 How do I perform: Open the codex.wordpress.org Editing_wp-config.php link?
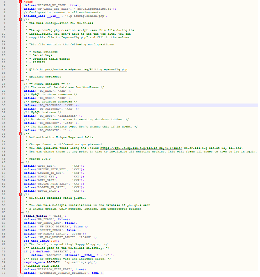point(83,70)
